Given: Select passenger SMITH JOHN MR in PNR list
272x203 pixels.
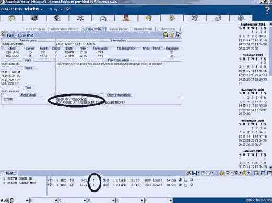Looking at the screenshot, I should (x=18, y=179).
